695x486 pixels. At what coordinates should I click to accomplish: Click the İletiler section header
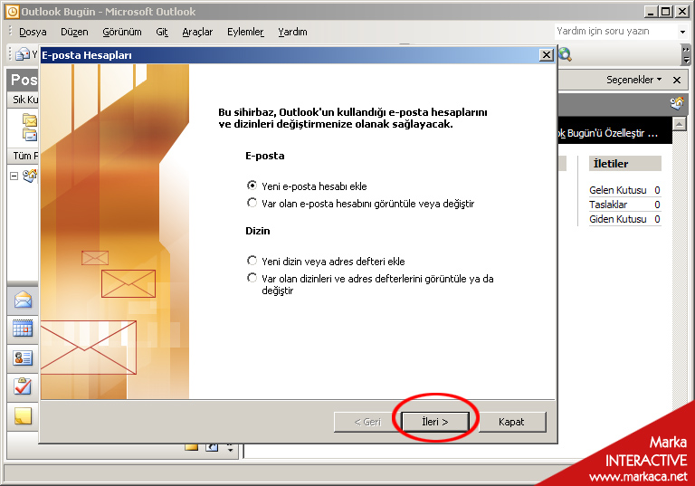pyautogui.click(x=625, y=164)
